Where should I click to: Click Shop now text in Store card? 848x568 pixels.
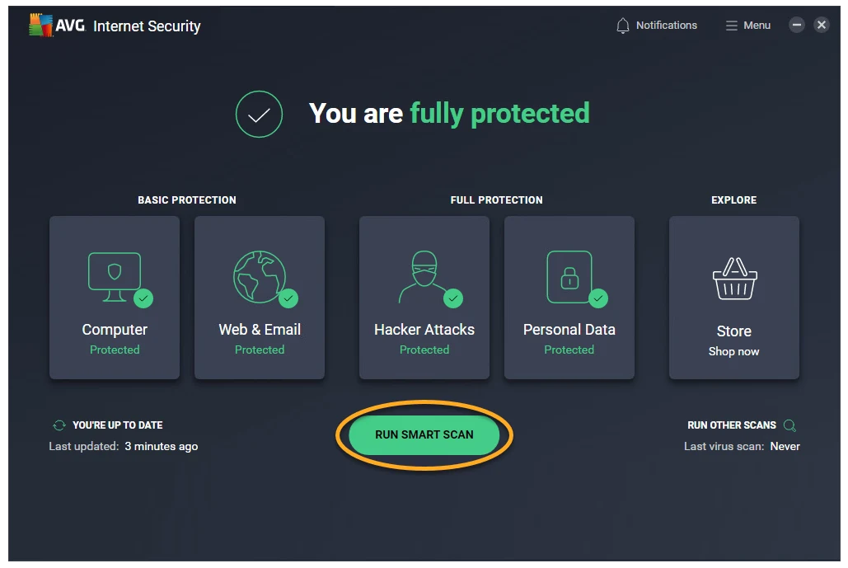coord(734,352)
